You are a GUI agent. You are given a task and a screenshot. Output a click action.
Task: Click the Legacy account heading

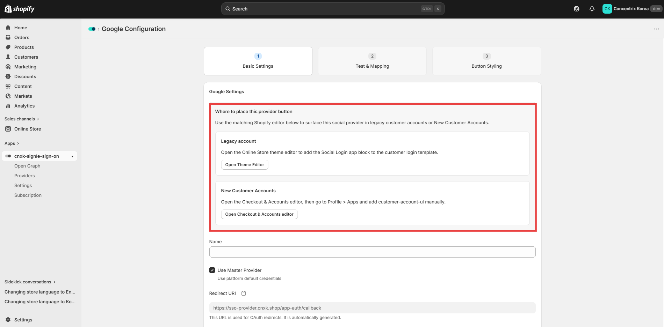(238, 141)
